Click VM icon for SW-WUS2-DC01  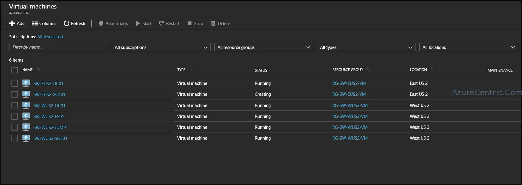click(x=26, y=105)
